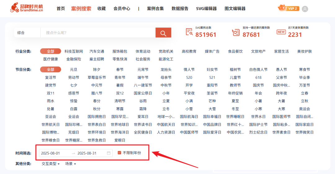Image resolution: width=335 pixels, height=174 pixels.
Task: Click the SVG案例总数 document icon
Action: coord(189,32)
